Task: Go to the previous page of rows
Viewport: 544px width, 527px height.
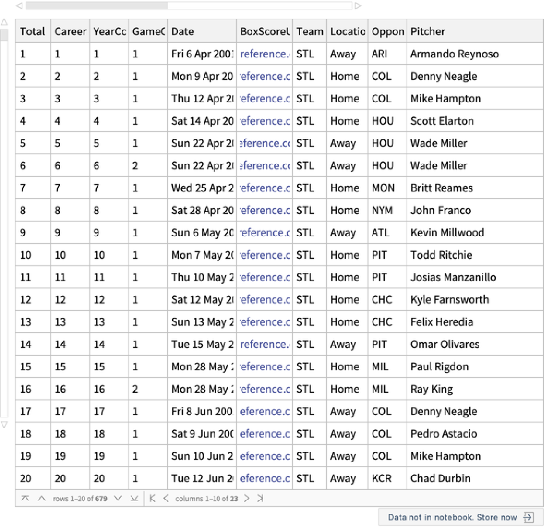Action: pyautogui.click(x=41, y=498)
